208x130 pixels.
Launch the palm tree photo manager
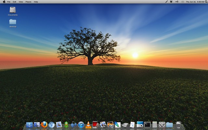(110, 125)
